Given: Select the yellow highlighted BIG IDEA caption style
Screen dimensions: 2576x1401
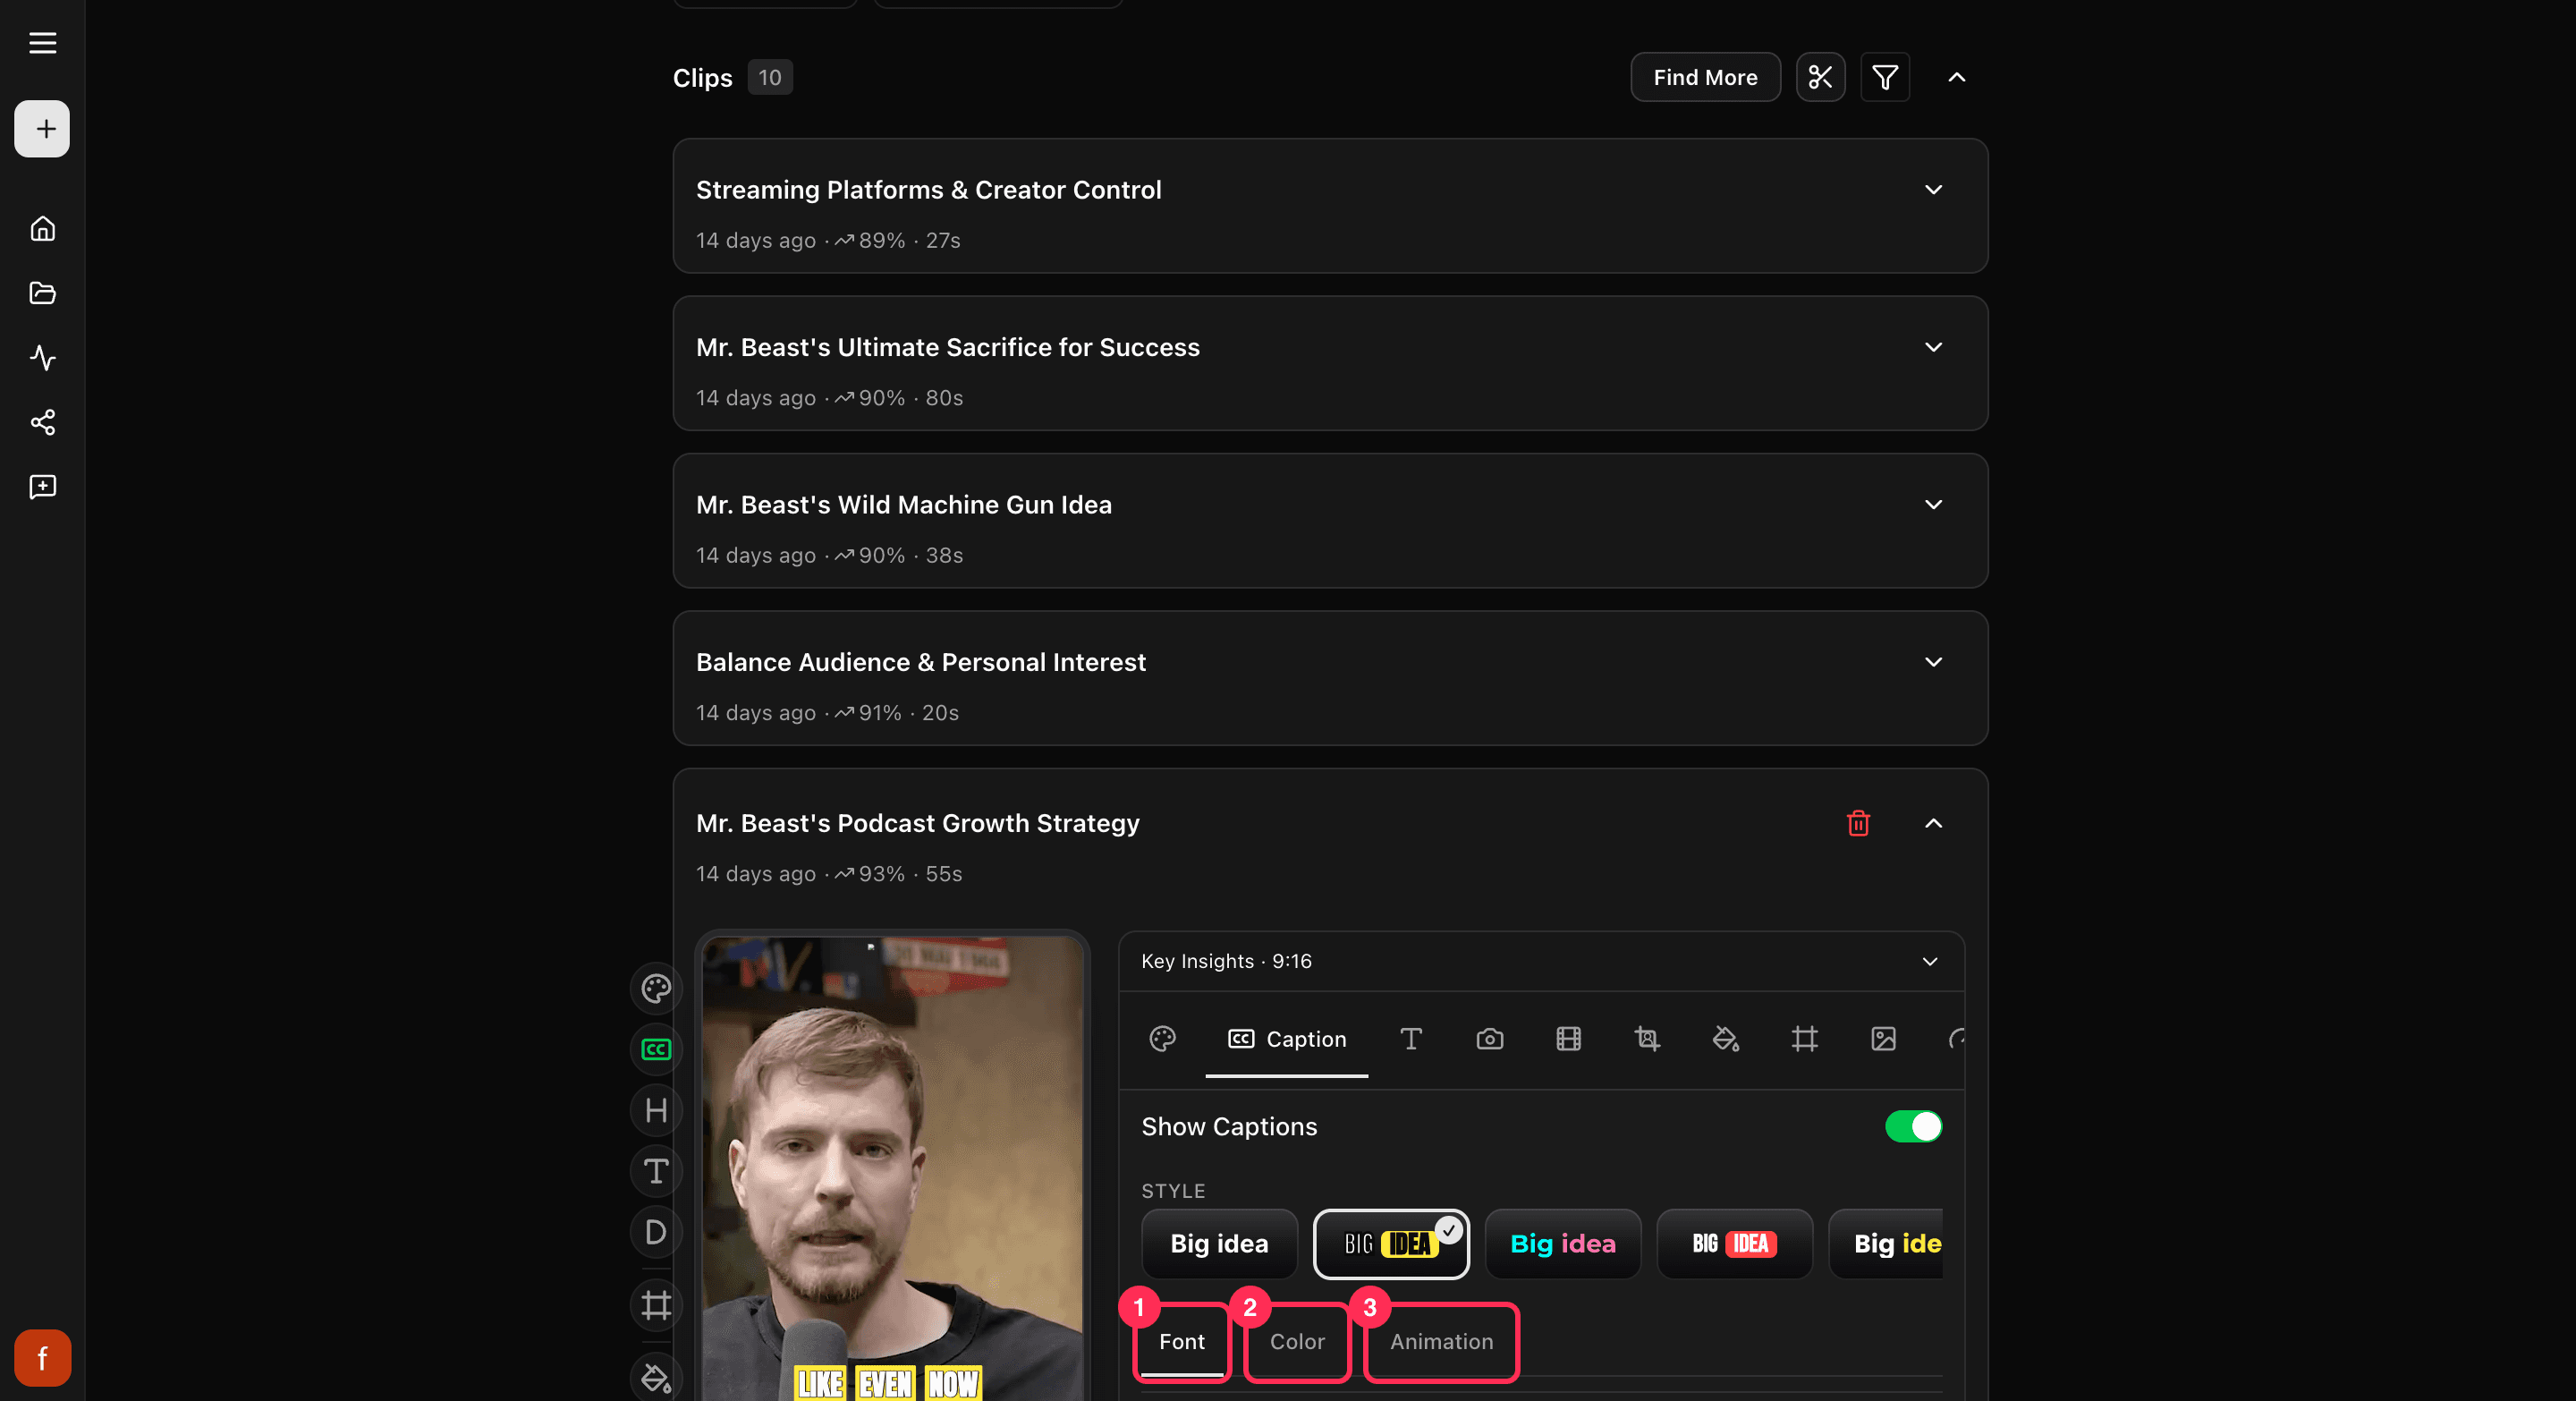Looking at the screenshot, I should click(1391, 1244).
